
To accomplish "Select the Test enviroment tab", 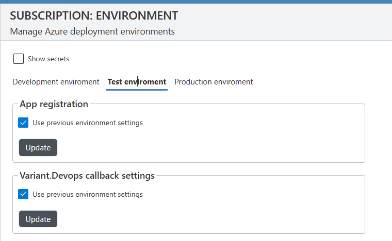I will pos(137,82).
